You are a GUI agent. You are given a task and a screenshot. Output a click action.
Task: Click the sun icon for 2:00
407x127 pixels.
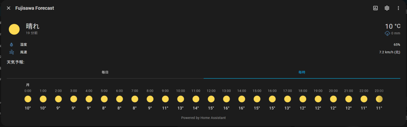point(58,99)
